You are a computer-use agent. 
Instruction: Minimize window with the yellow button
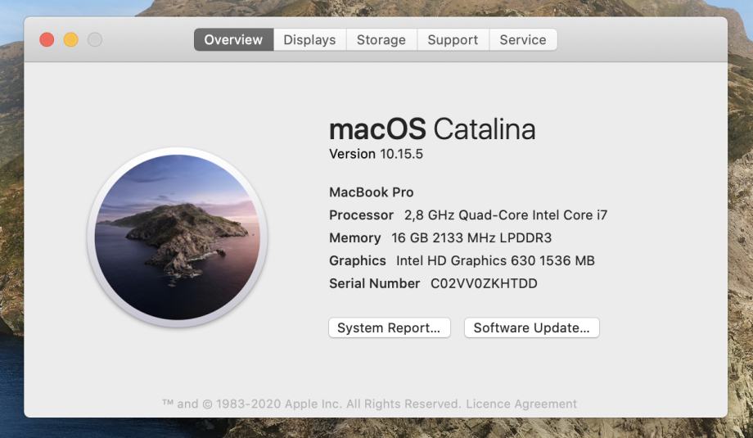[71, 39]
